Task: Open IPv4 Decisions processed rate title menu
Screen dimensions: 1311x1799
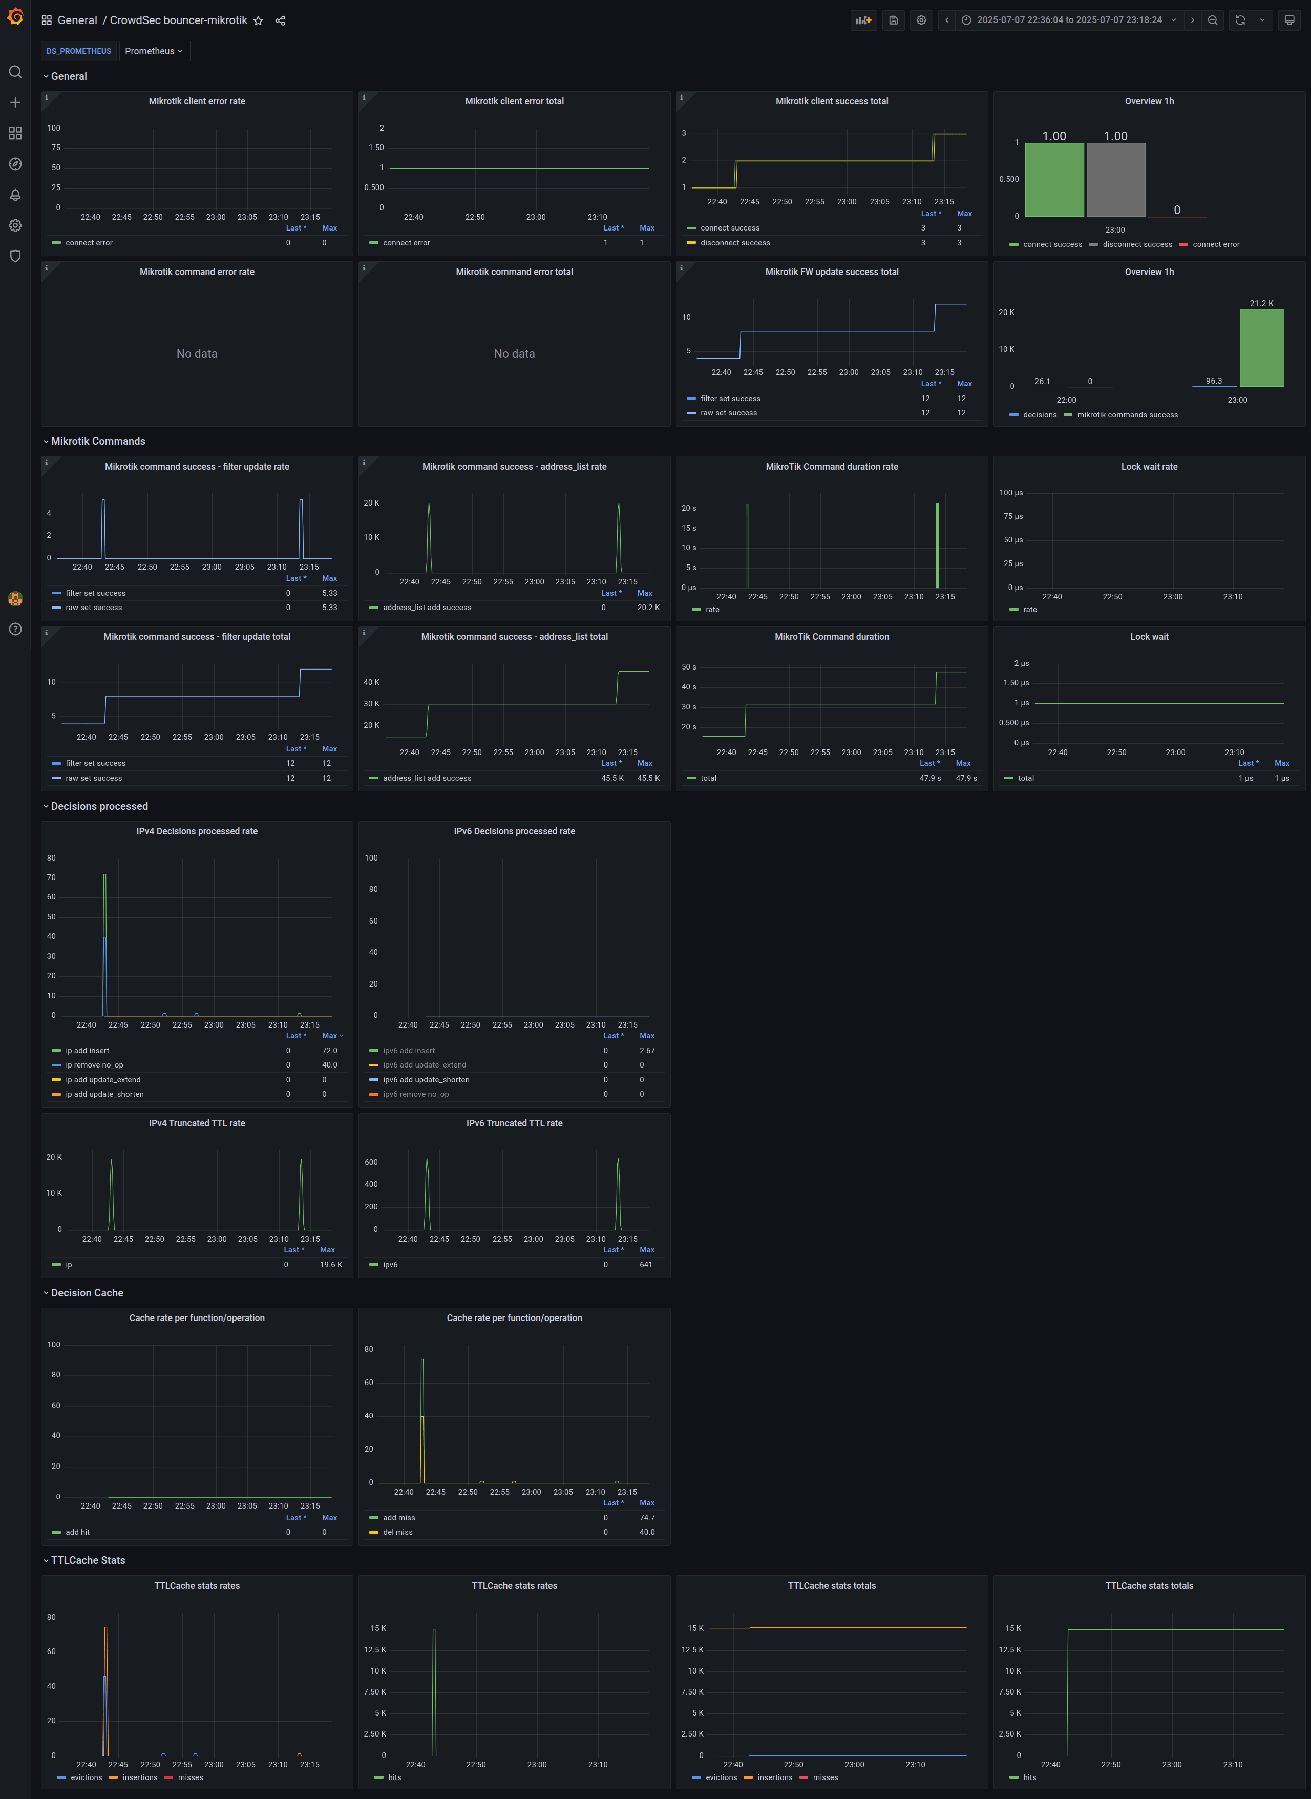Action: pyautogui.click(x=197, y=832)
